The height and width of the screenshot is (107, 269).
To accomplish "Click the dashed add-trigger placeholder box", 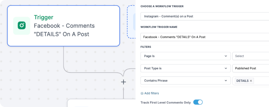I will tap(131, 22).
